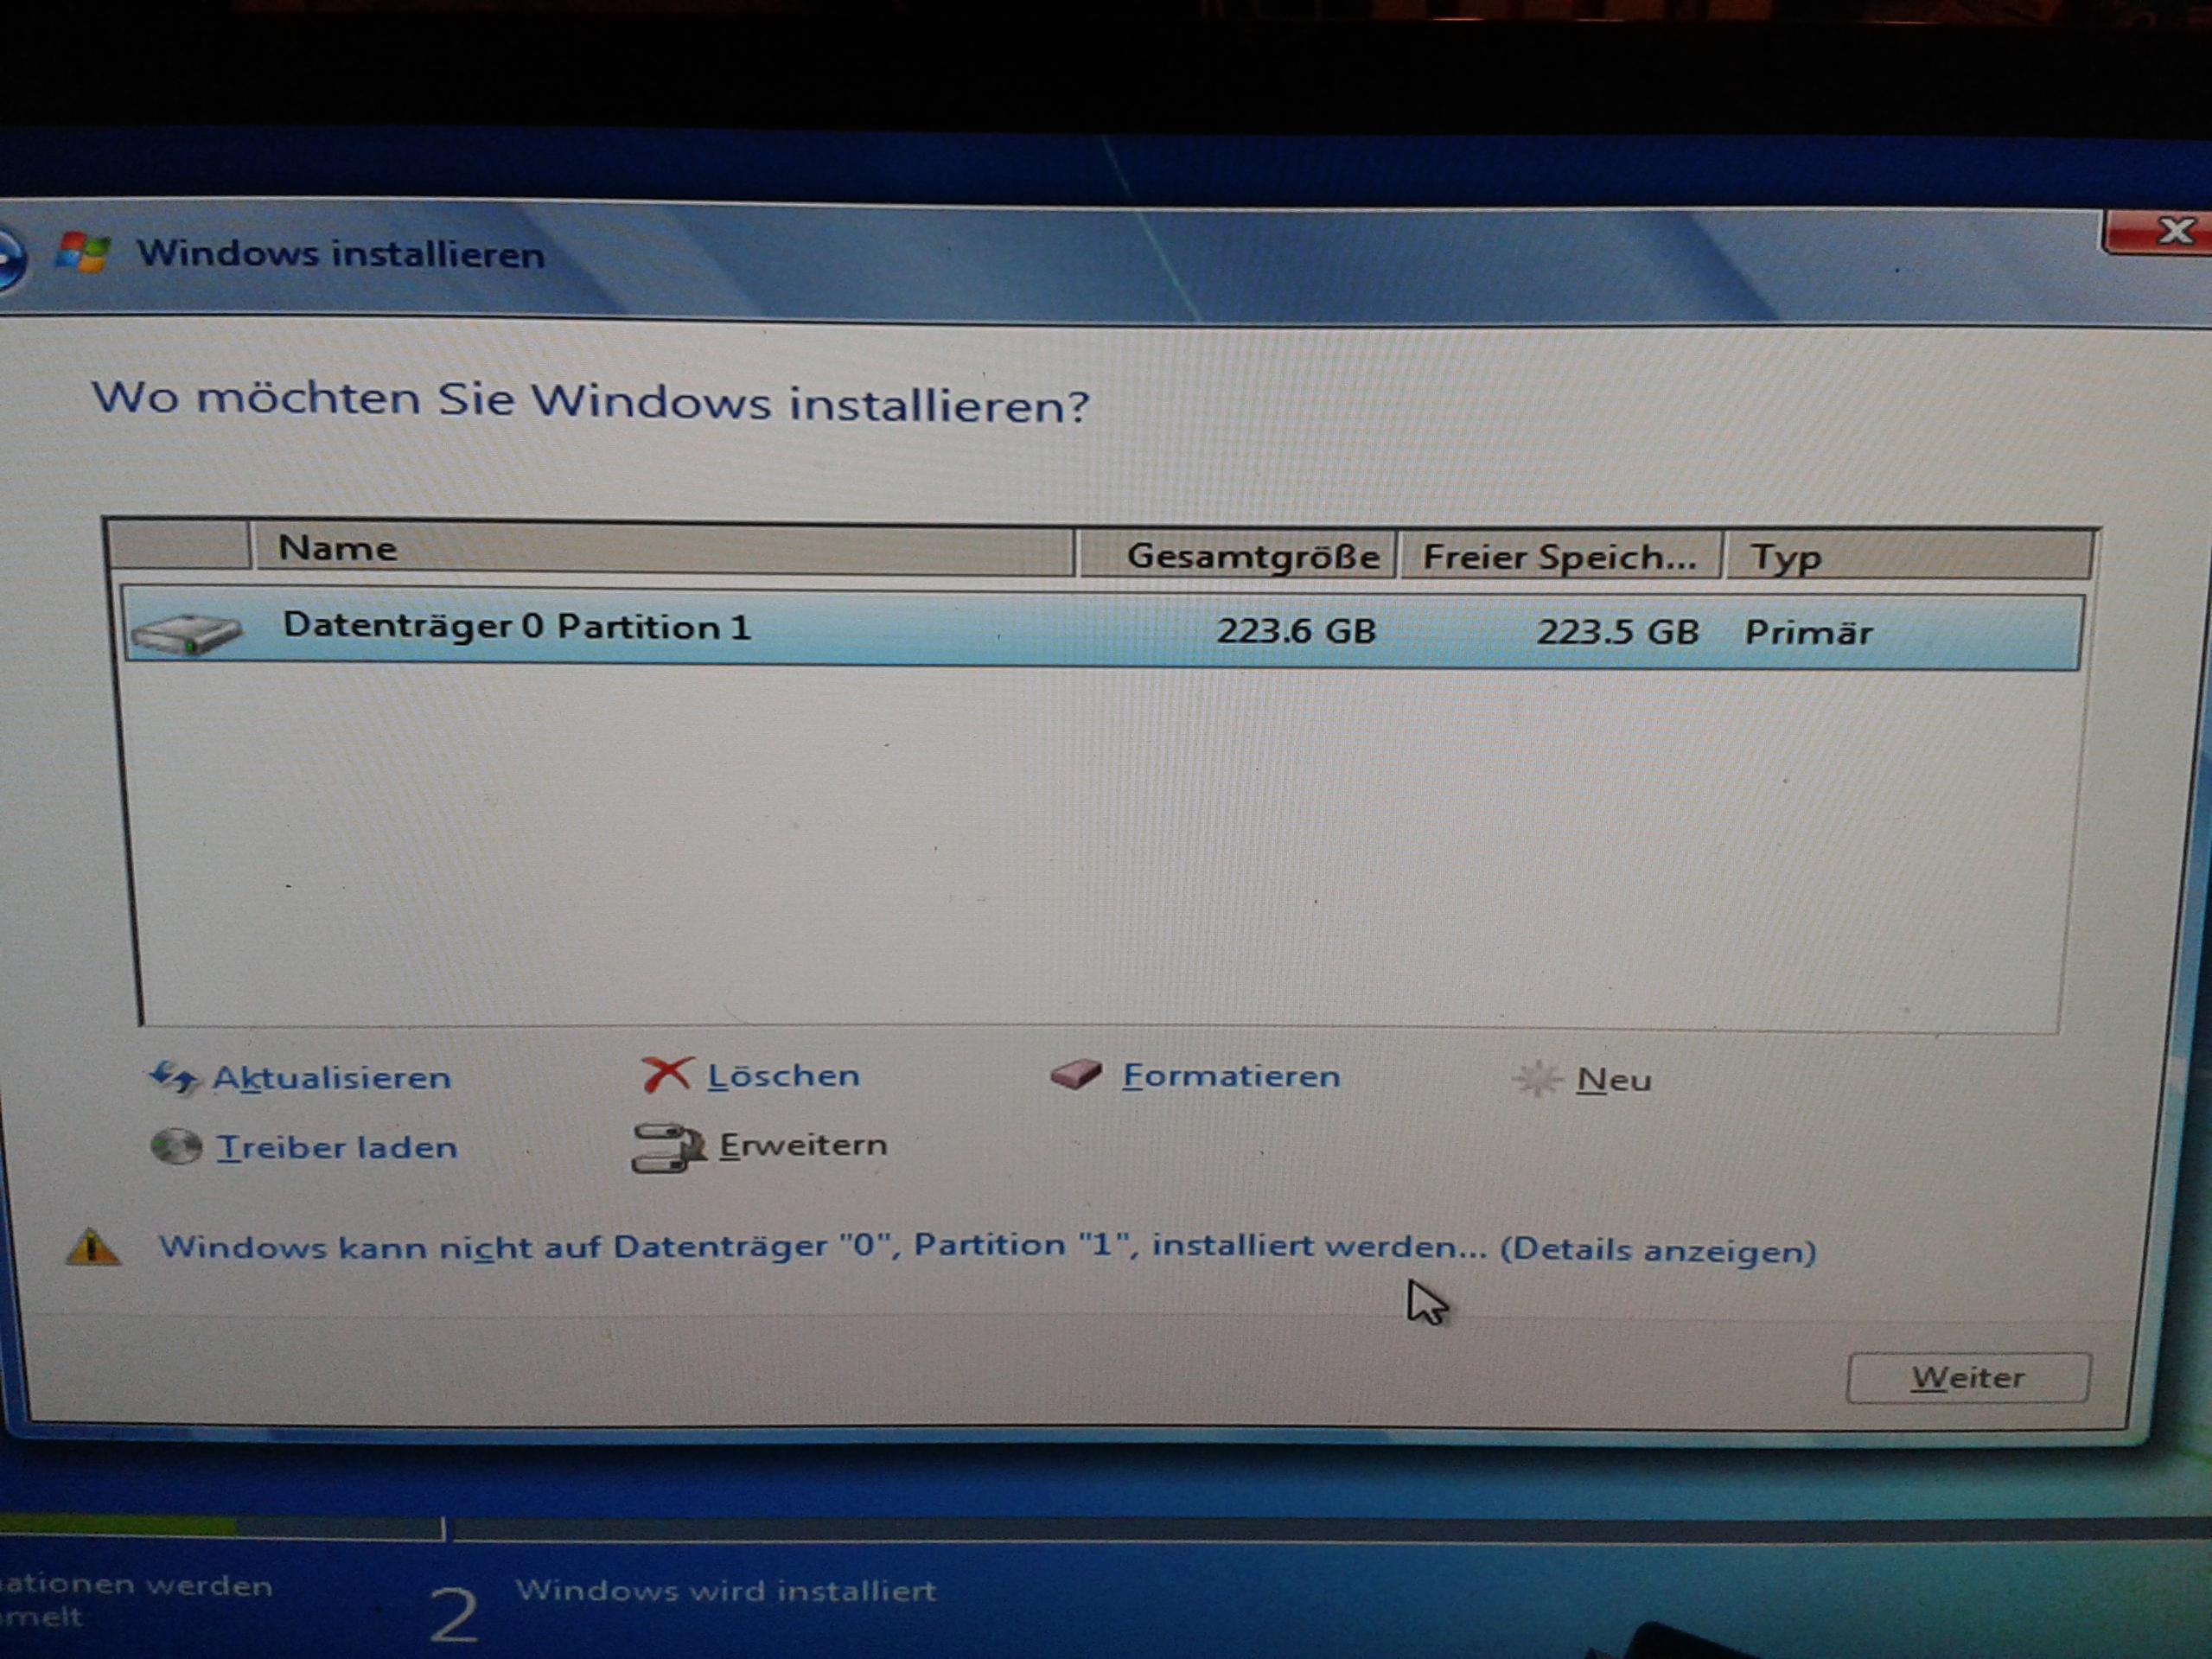Click the Aktualisieren refresh arrows icon

tap(172, 1078)
